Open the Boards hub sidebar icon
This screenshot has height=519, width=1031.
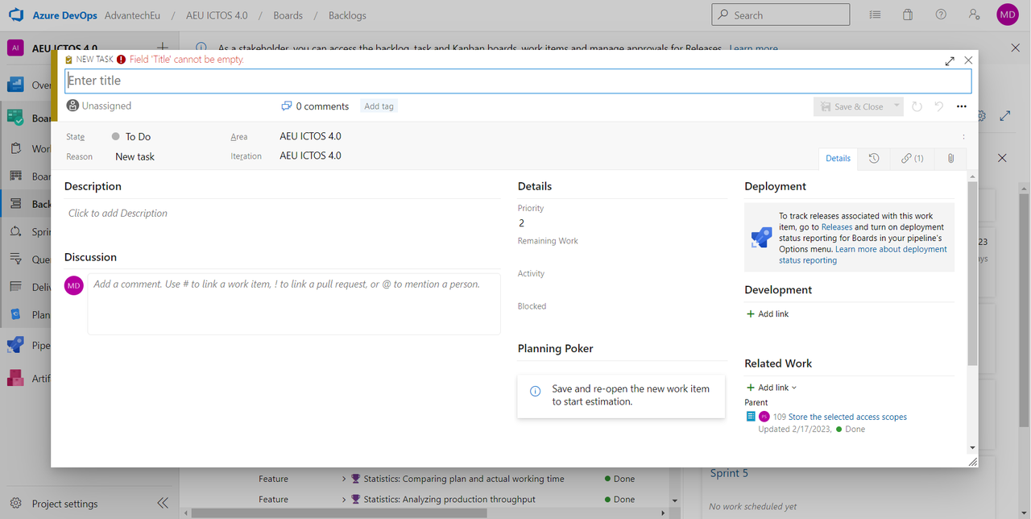click(16, 118)
